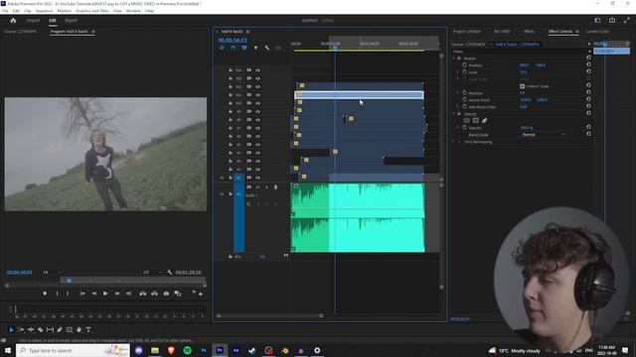Click Go to In button
Image resolution: width=636 pixels, height=357 pixels.
coord(82,294)
